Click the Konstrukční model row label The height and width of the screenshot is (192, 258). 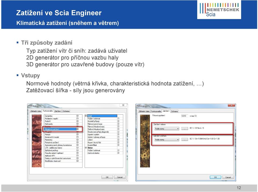[x=52, y=137]
